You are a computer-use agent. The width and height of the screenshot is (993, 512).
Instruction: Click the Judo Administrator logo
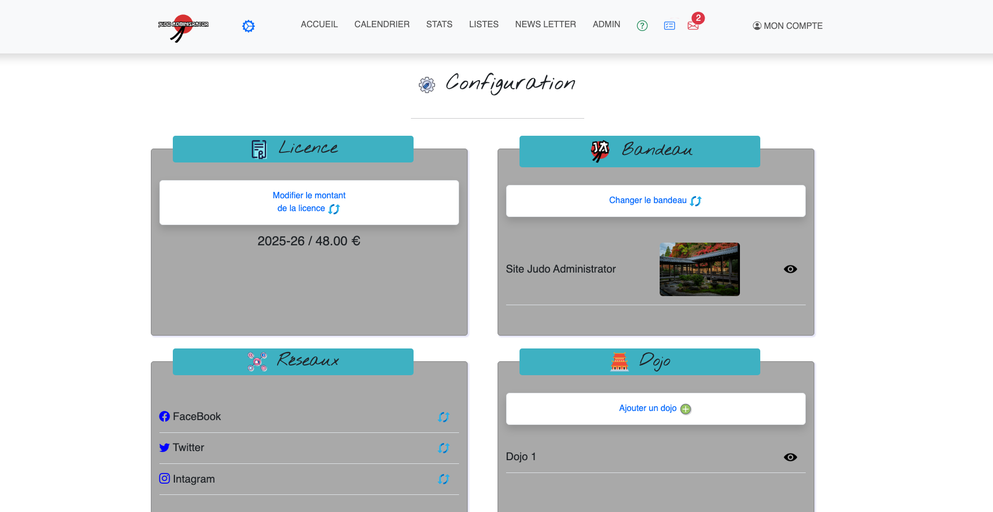pyautogui.click(x=183, y=27)
